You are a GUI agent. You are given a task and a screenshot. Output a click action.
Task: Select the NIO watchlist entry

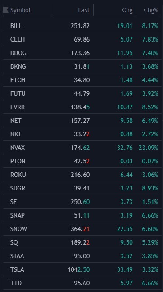tap(82, 134)
